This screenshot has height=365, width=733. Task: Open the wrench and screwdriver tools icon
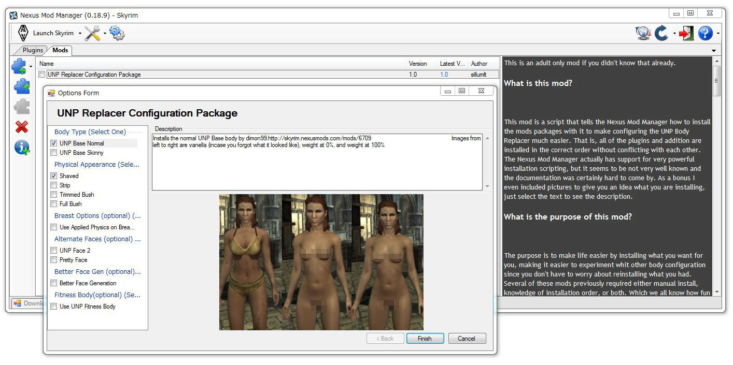[93, 33]
